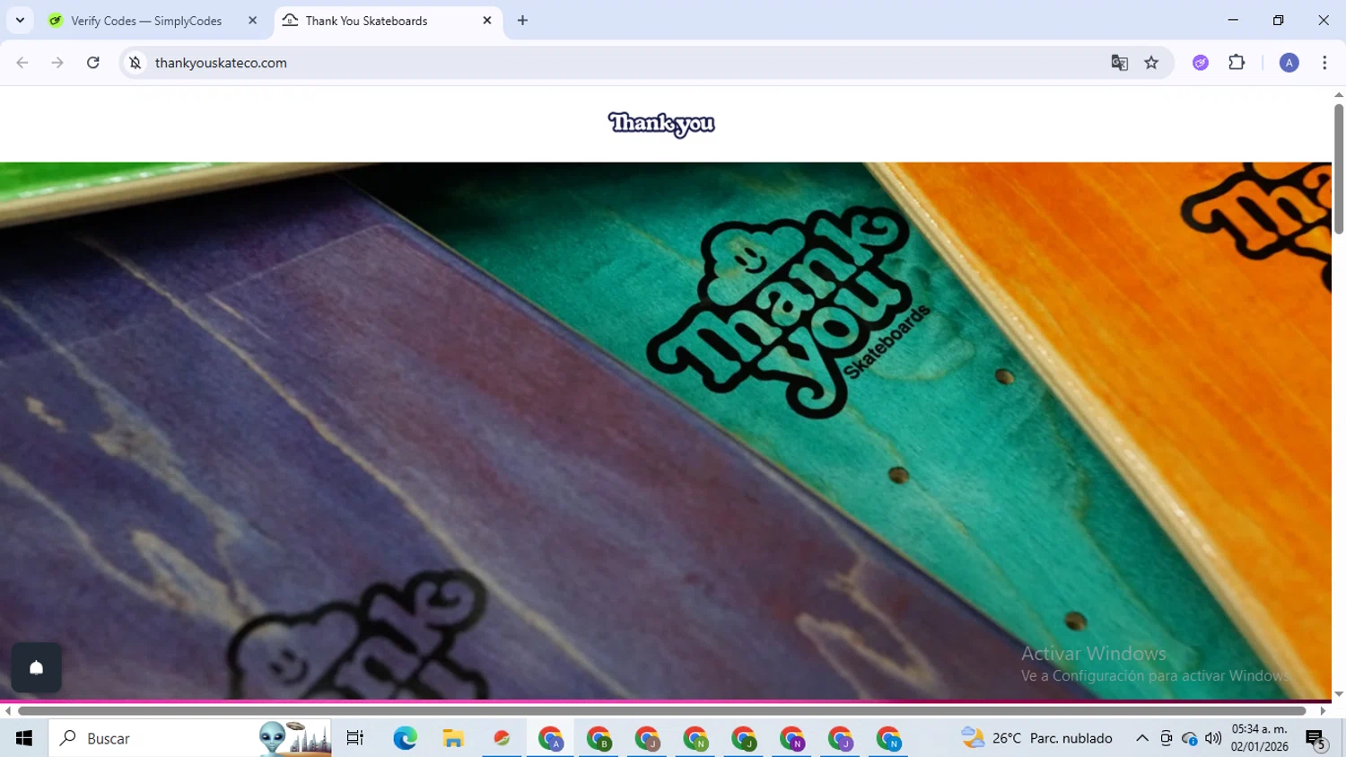Expand the hidden system tray icons

pyautogui.click(x=1141, y=738)
